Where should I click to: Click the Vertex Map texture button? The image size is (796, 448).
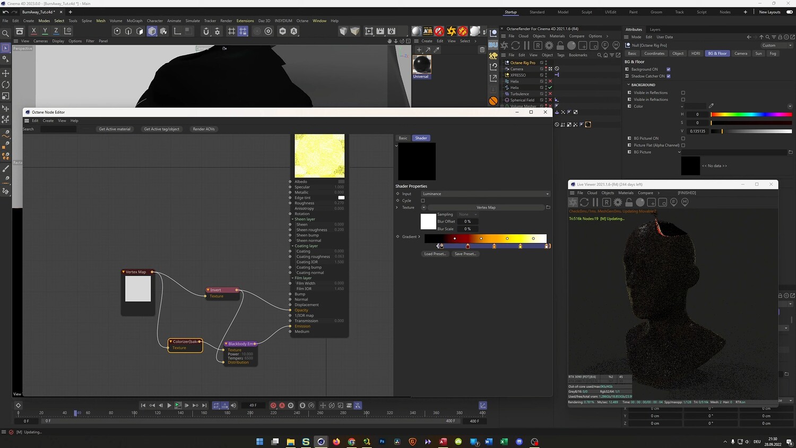(486, 208)
